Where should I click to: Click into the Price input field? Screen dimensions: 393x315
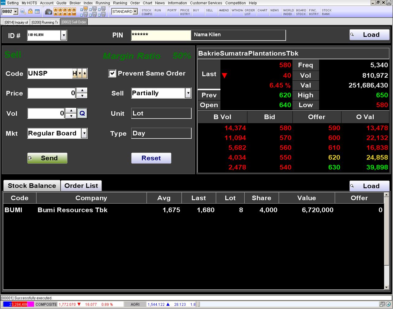click(x=52, y=93)
